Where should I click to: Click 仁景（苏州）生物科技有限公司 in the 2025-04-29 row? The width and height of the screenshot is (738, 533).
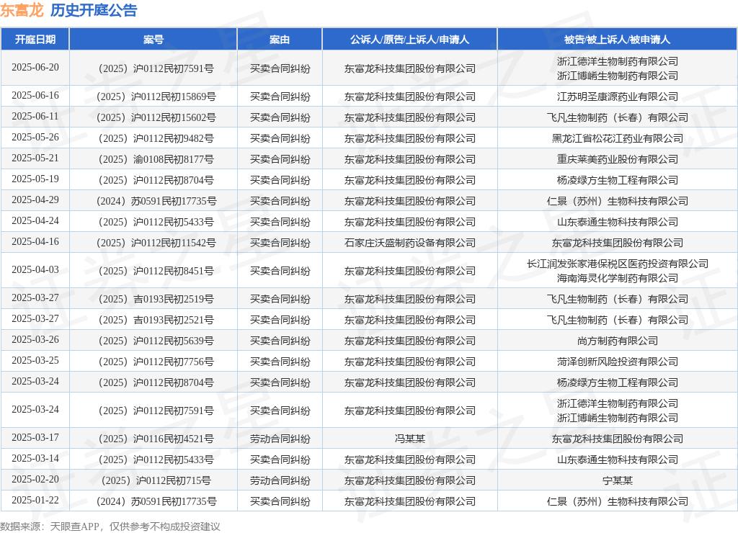pyautogui.click(x=617, y=201)
